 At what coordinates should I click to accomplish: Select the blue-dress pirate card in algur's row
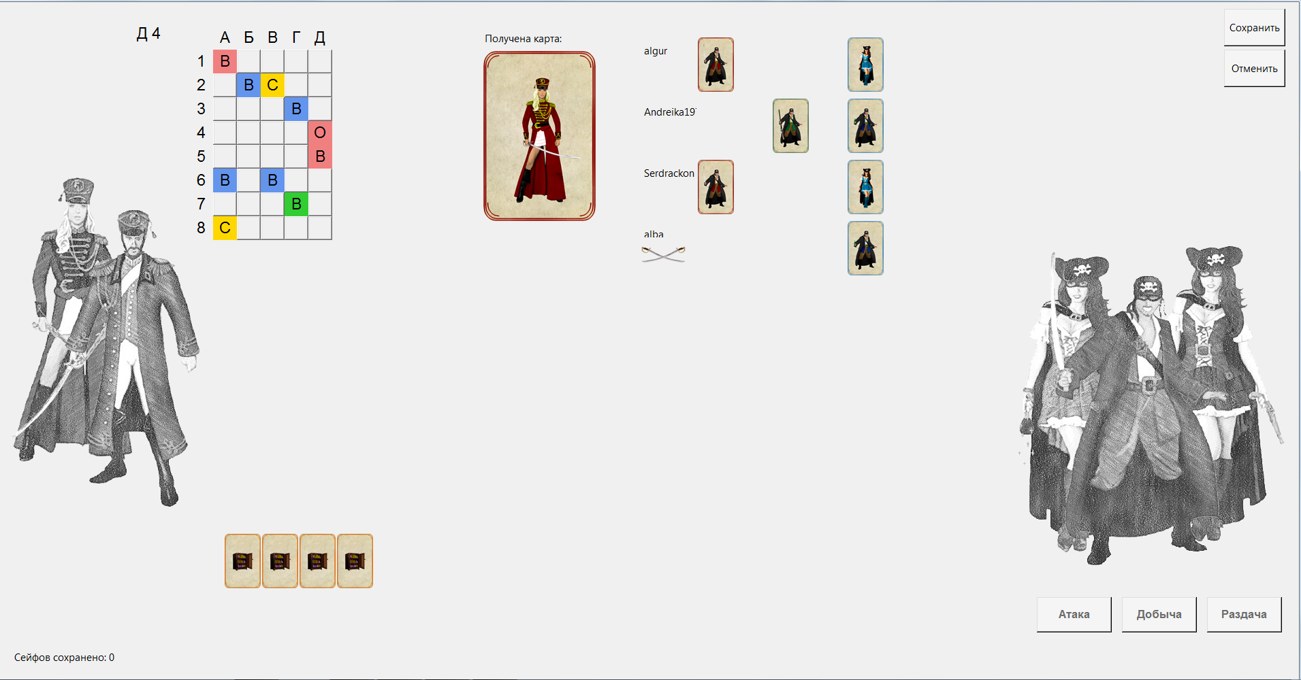[865, 65]
